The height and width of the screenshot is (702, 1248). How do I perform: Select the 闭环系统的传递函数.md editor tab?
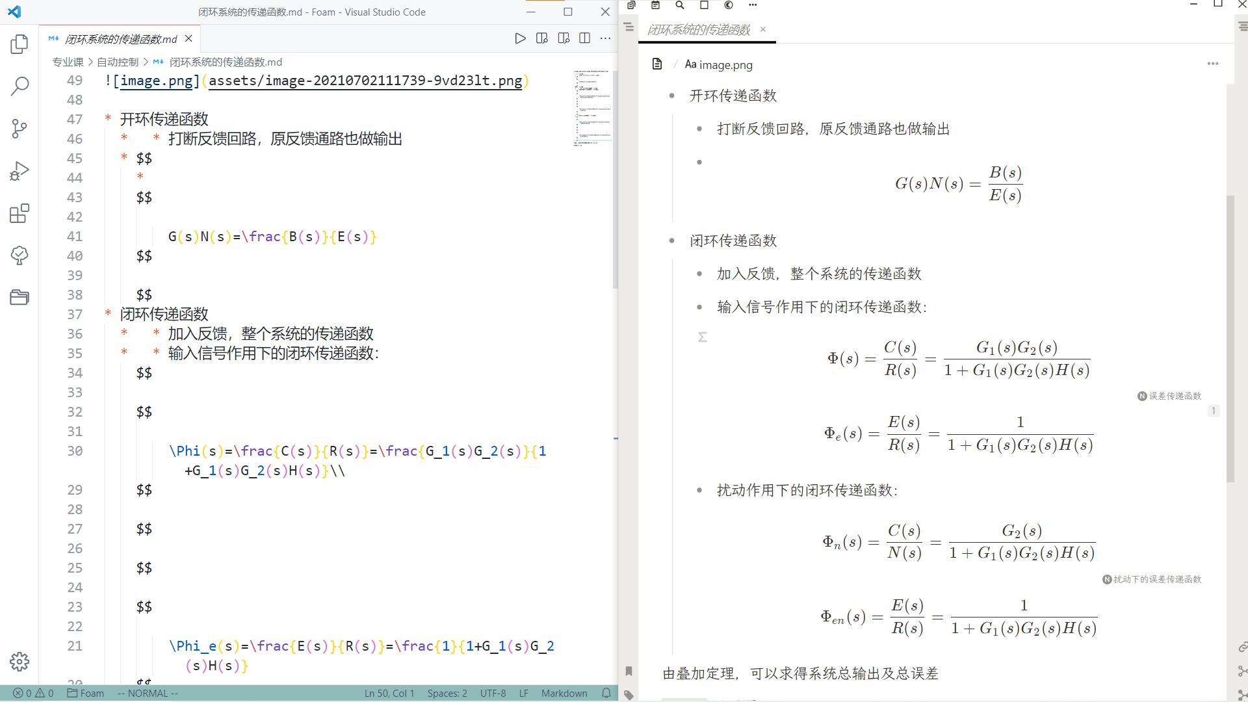point(121,39)
